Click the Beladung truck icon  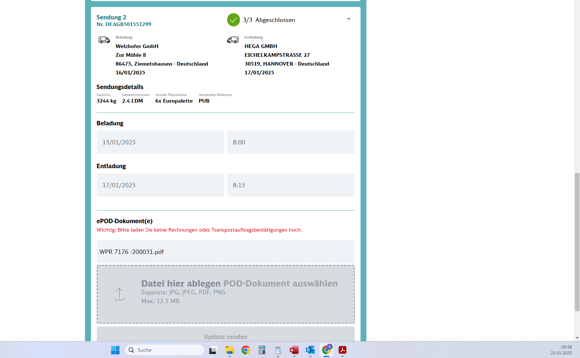tap(104, 40)
